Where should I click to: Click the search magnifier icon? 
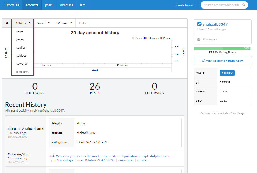click(x=244, y=5)
